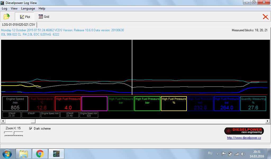Image resolution: width=271 pixels, height=159 pixels.
Task: Open Windows Explorer from the taskbar
Action: click(24, 154)
